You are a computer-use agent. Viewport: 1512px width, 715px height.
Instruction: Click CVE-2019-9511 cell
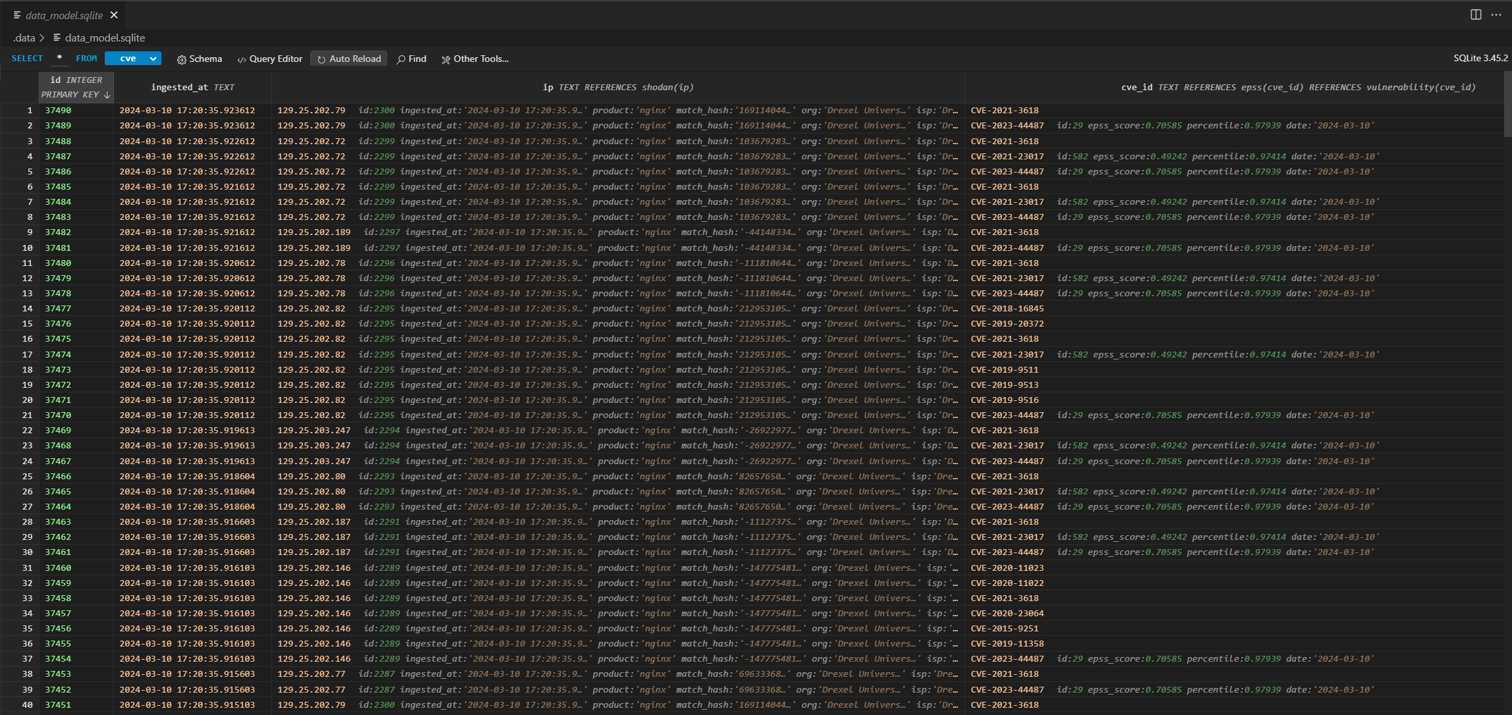1004,369
